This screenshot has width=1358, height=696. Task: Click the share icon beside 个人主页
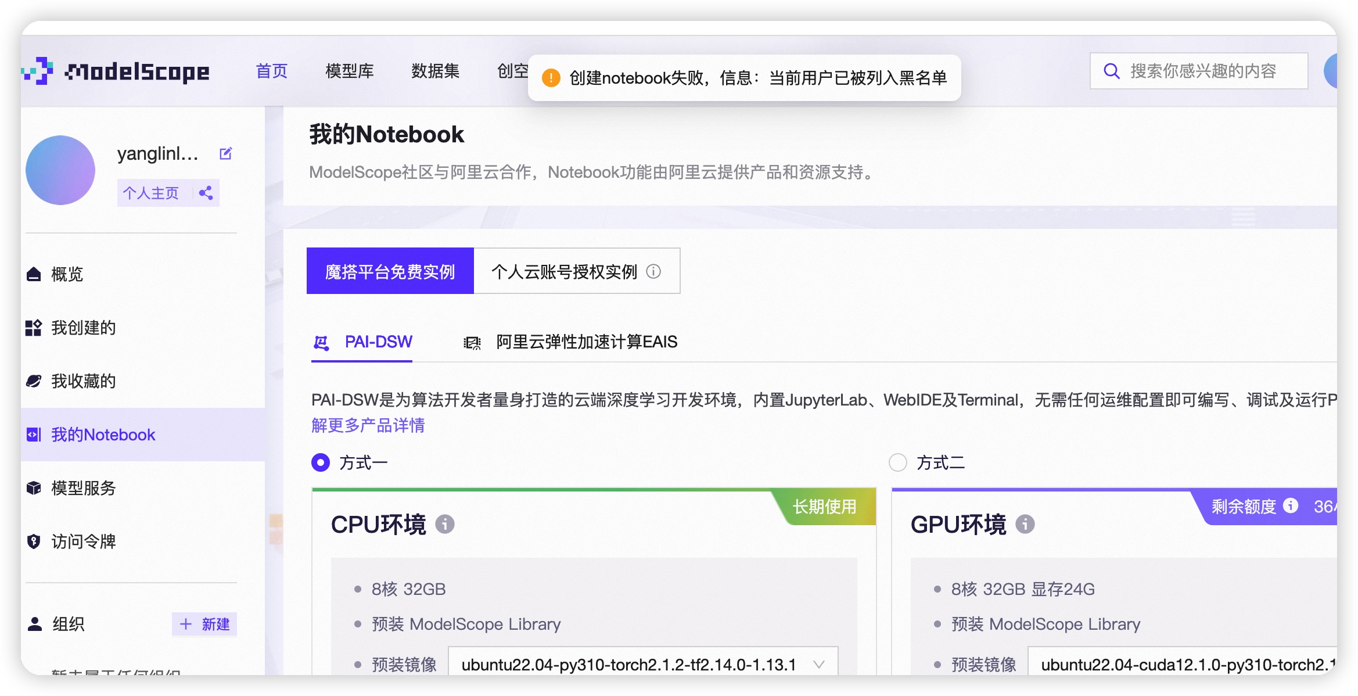(206, 193)
